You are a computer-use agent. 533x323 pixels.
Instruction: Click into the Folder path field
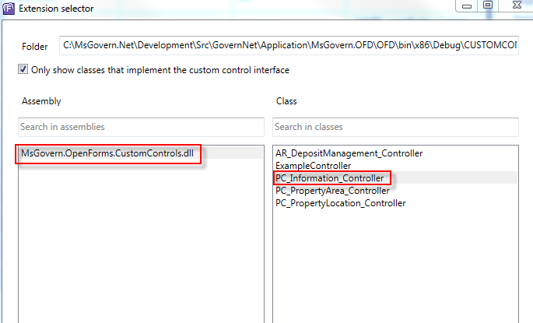tap(296, 46)
